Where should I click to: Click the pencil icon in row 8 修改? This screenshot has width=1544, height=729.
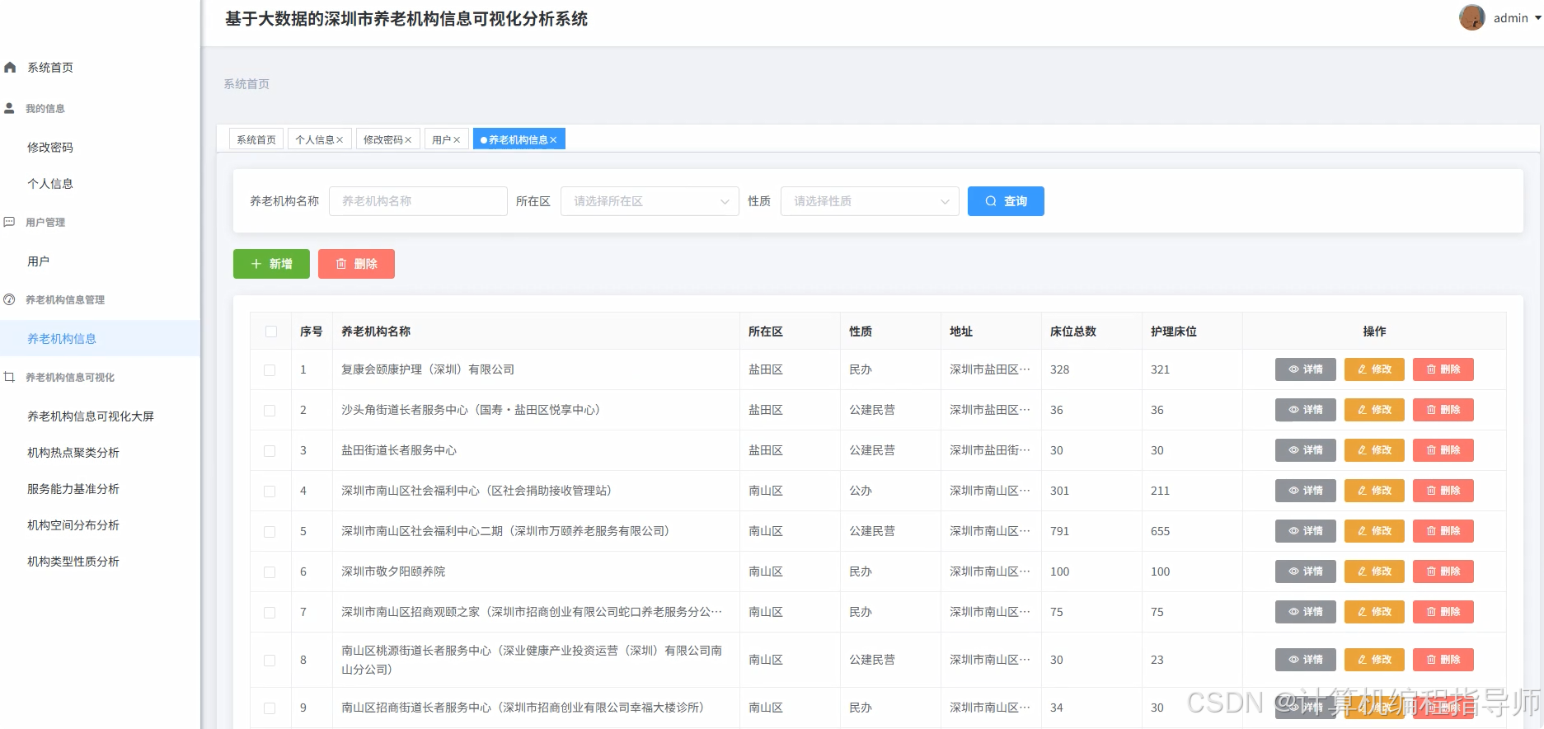point(1363,660)
